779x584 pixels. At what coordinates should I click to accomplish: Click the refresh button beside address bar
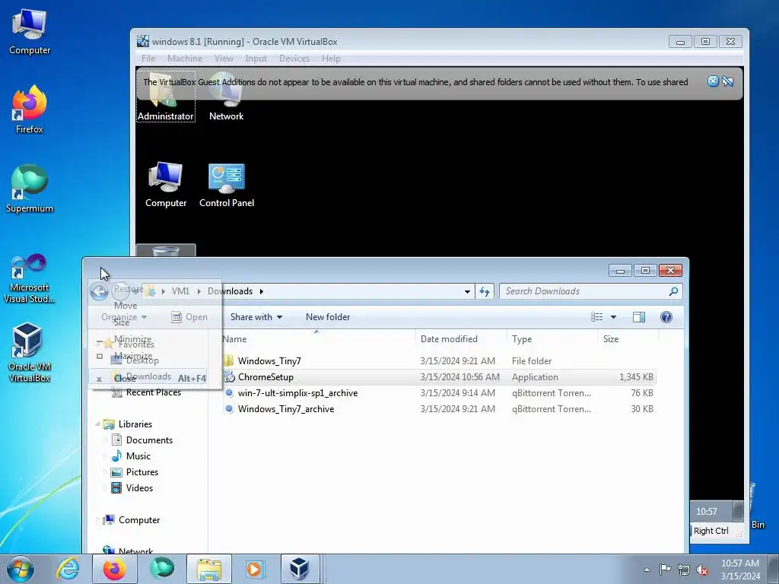click(x=485, y=291)
